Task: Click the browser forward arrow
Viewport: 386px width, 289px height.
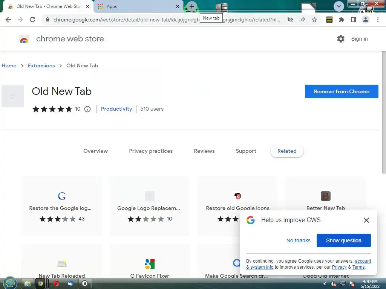Action: click(x=20, y=20)
